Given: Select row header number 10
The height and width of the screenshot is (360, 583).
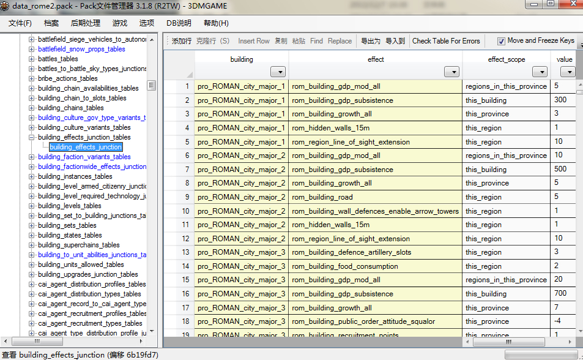Looking at the screenshot, I should [x=179, y=211].
